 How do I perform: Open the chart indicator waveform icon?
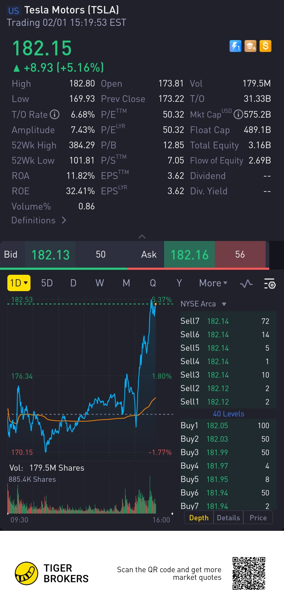pos(246,283)
